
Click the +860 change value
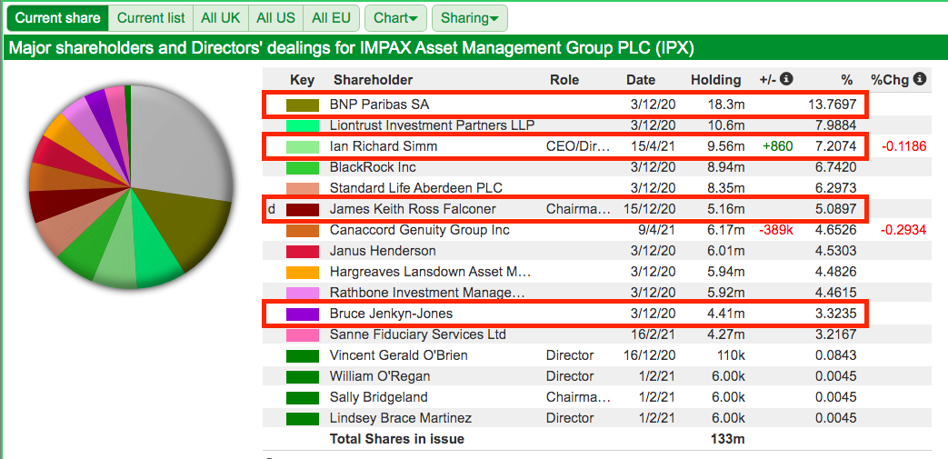point(779,147)
